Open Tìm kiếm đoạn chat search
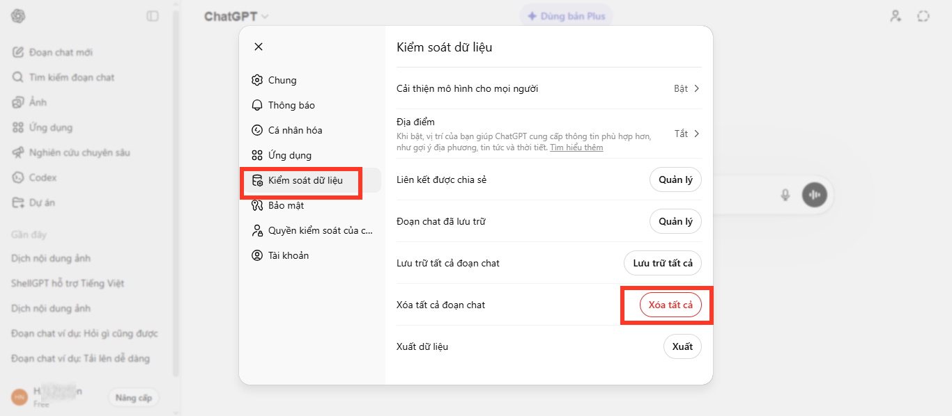Image resolution: width=952 pixels, height=416 pixels. [71, 77]
